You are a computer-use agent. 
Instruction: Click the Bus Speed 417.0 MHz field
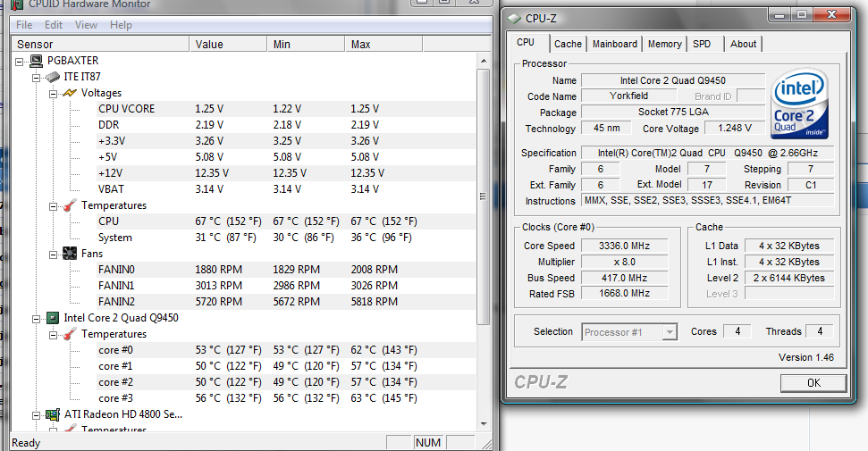[625, 278]
